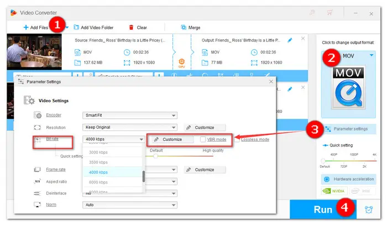This screenshot has width=387, height=225.
Task: Click Customize button next to Bit rate
Action: pos(171,139)
